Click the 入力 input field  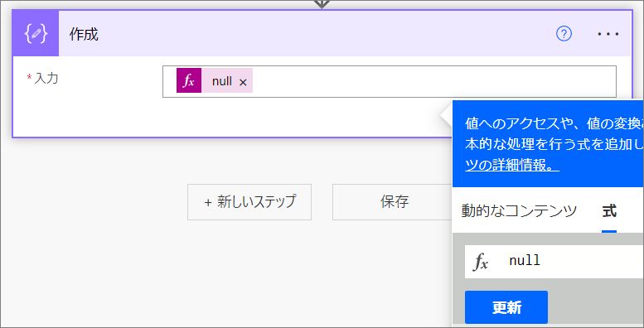[x=390, y=82]
